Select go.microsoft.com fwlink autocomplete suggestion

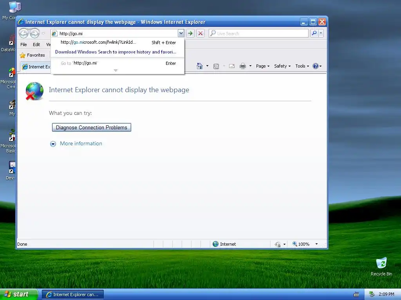117,42
